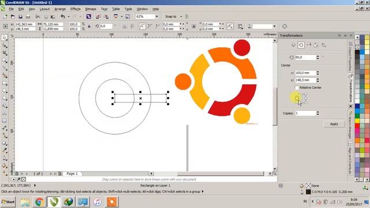
Task: Switch to Scale and mirror icon
Action: pyautogui.click(x=309, y=45)
